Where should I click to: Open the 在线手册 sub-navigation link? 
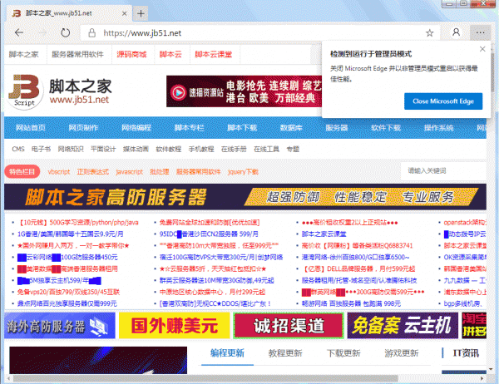point(234,149)
